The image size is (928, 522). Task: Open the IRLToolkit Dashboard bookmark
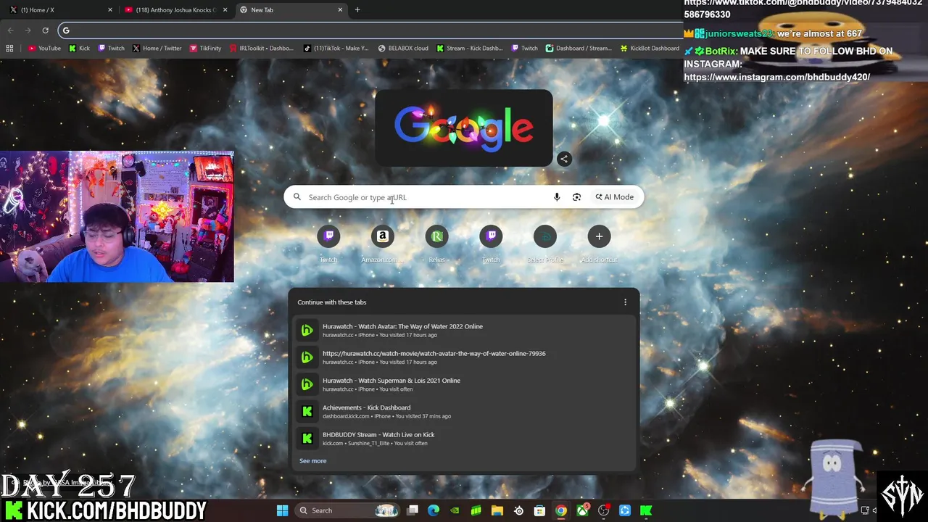[x=261, y=49]
